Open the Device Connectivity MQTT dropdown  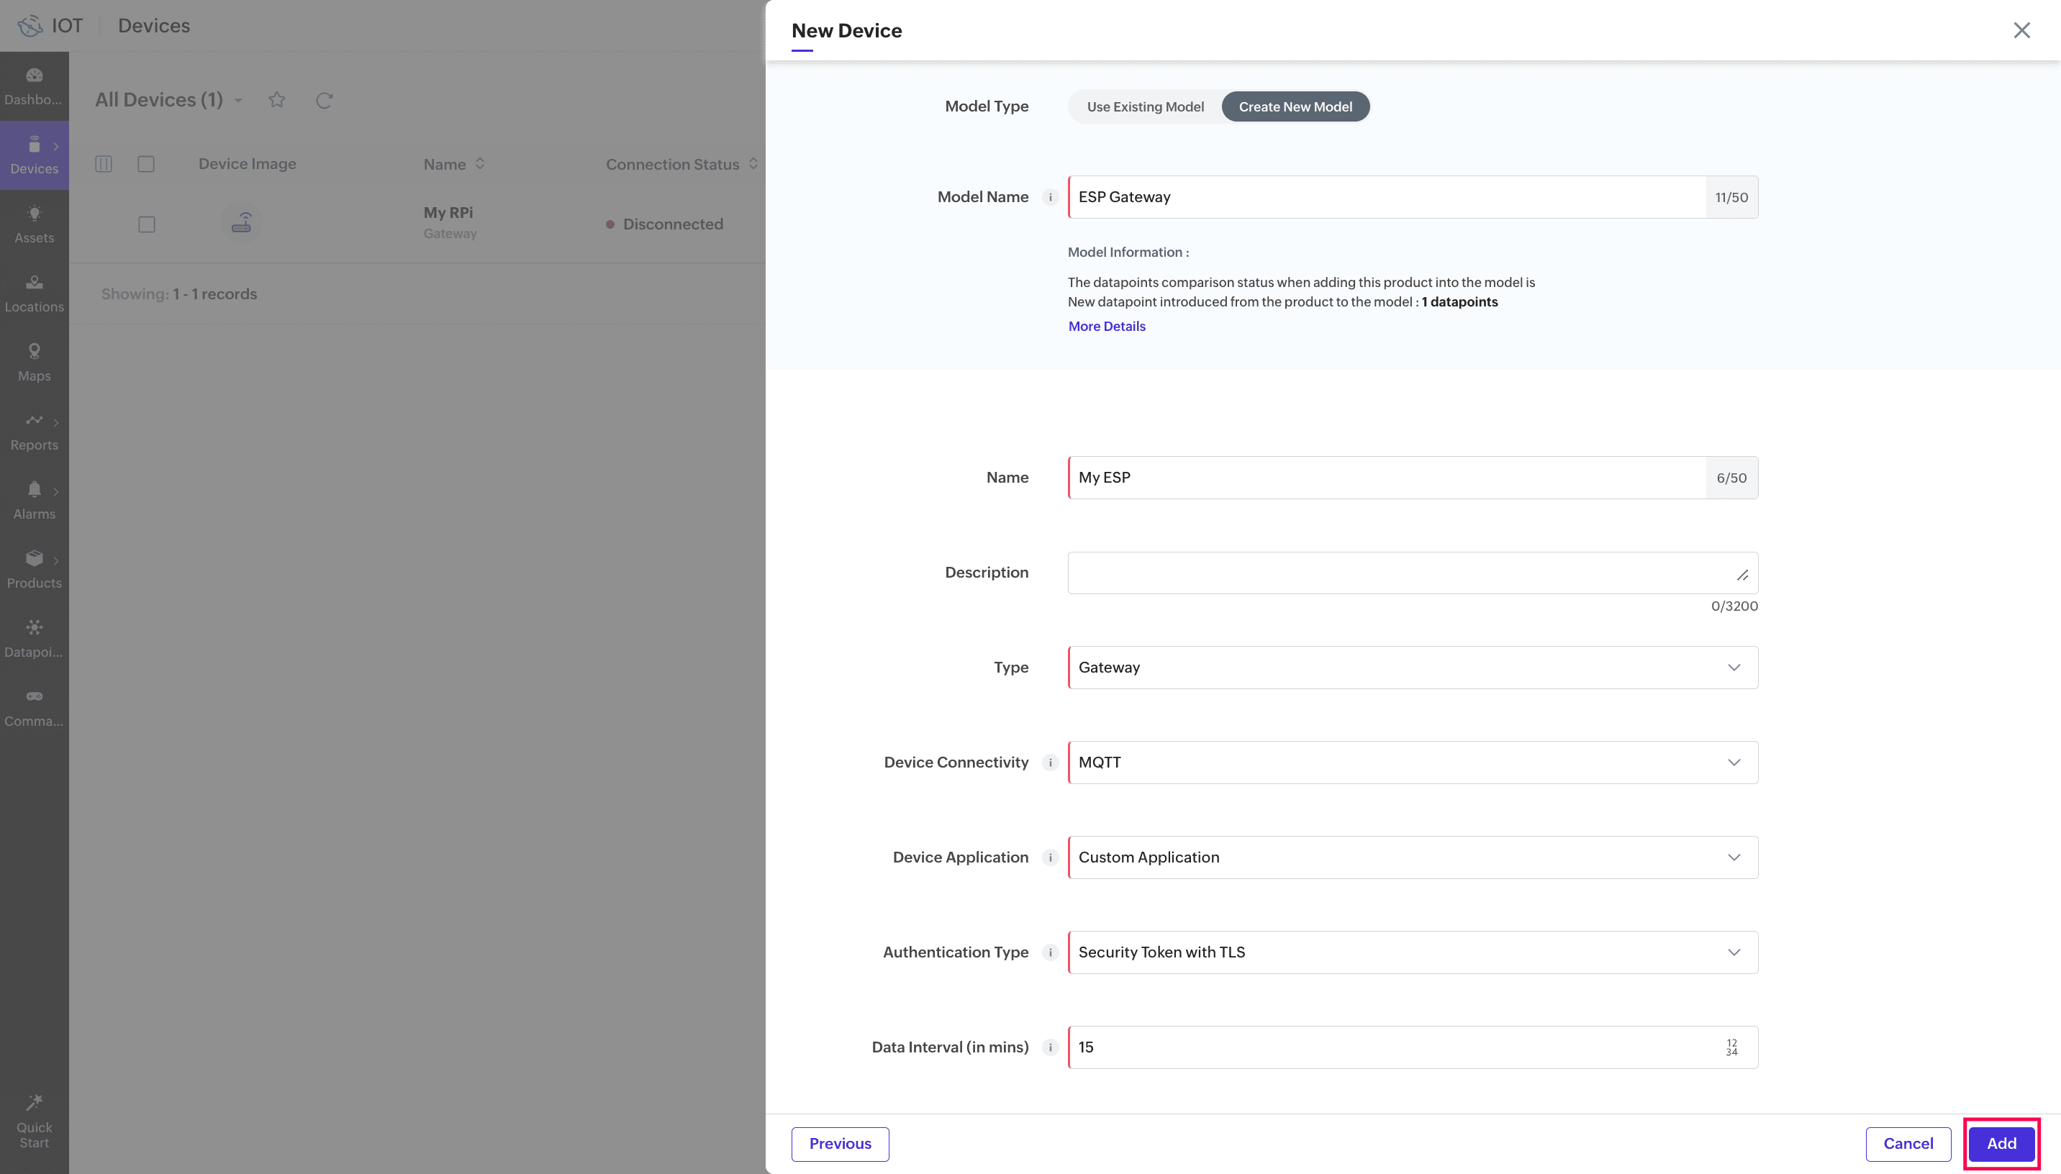coord(1412,763)
